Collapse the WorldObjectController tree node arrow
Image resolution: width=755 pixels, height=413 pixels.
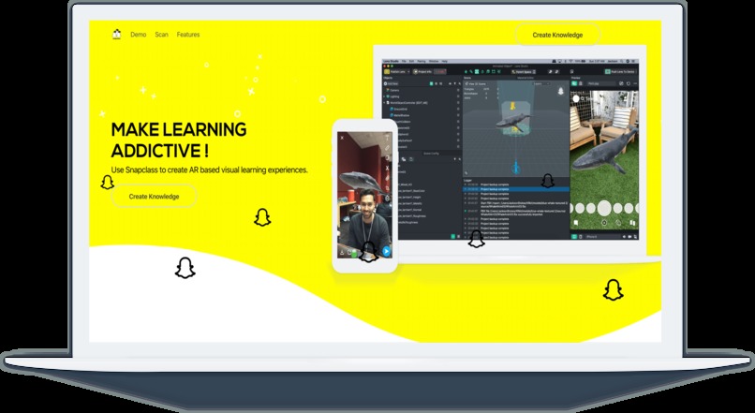pyautogui.click(x=384, y=102)
